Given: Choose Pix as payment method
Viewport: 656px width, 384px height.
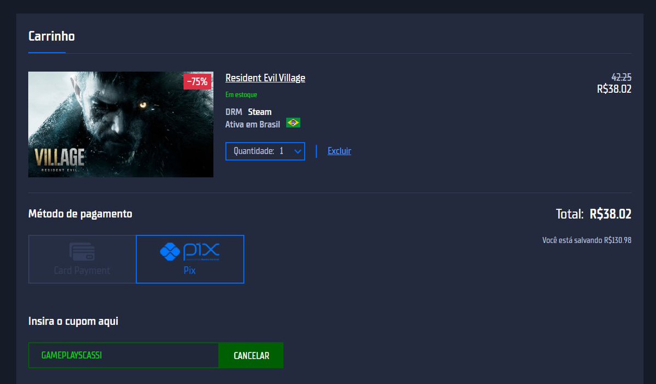Looking at the screenshot, I should [190, 259].
